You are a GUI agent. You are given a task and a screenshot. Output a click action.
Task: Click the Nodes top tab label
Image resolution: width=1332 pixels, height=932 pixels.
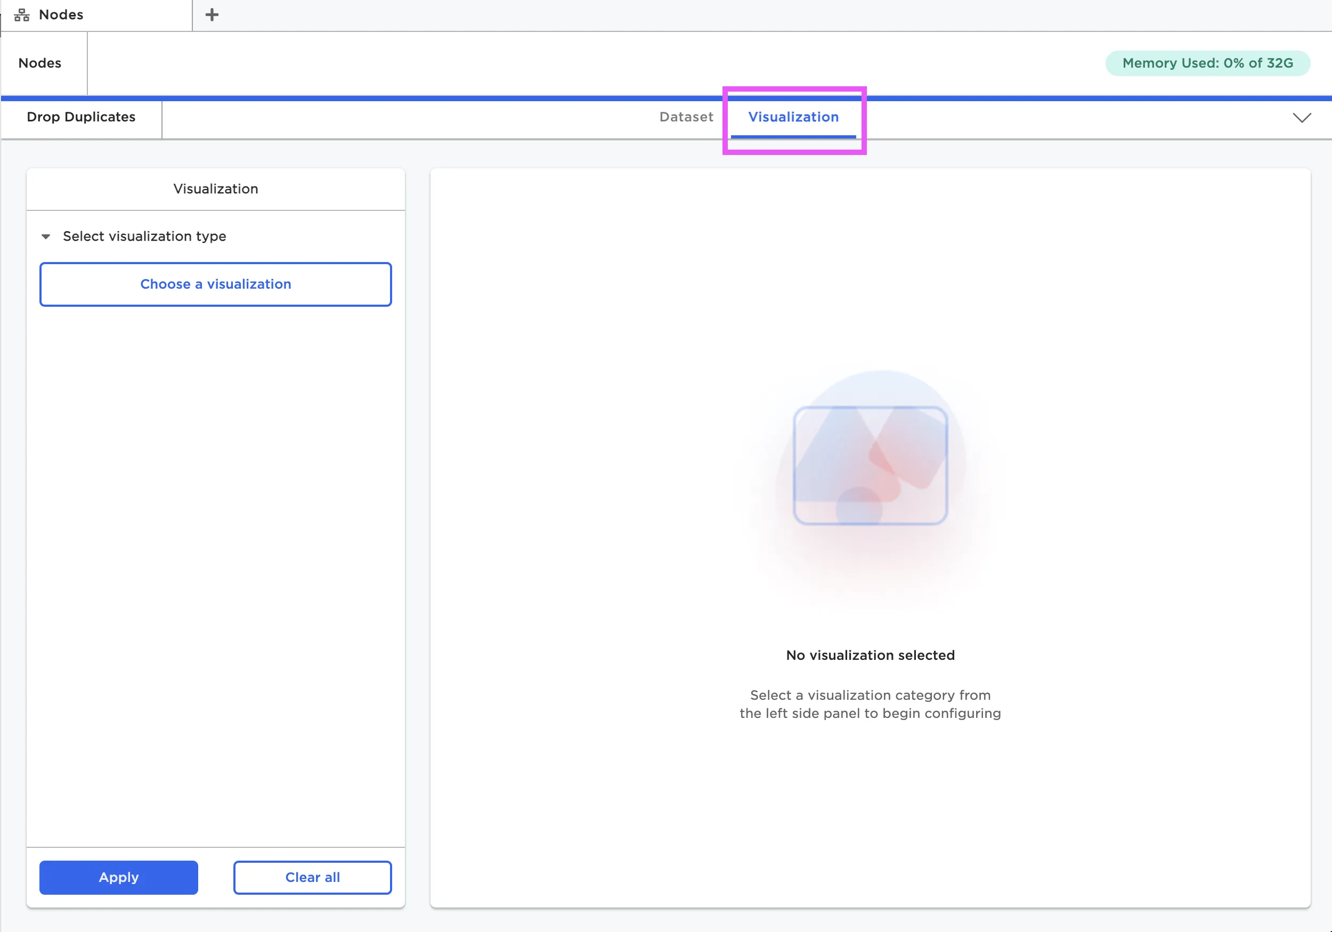pyautogui.click(x=61, y=15)
